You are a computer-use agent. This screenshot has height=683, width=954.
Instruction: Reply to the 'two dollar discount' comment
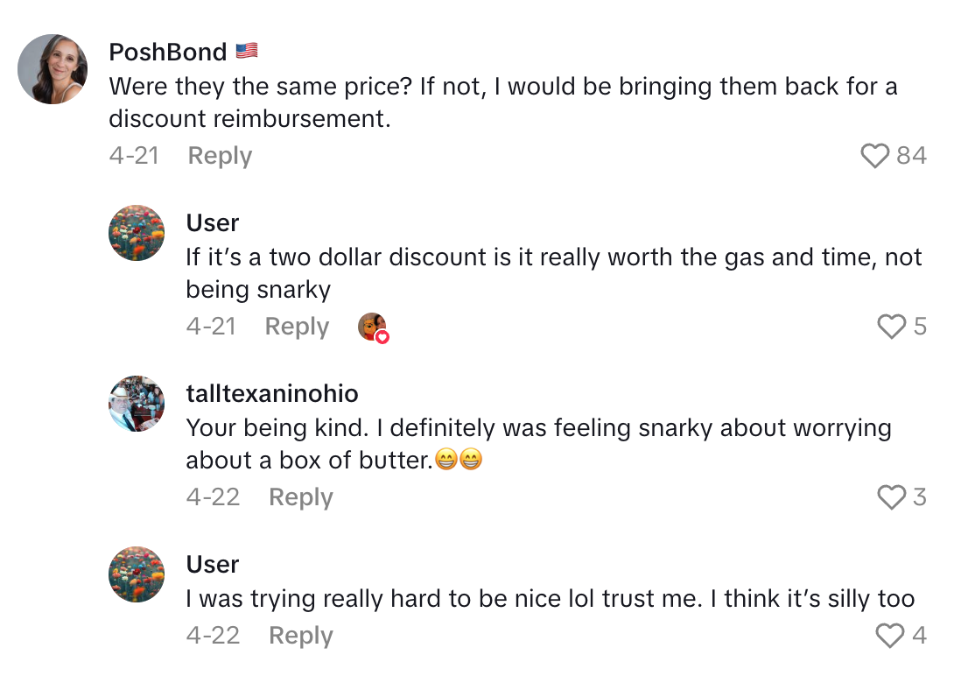(297, 327)
